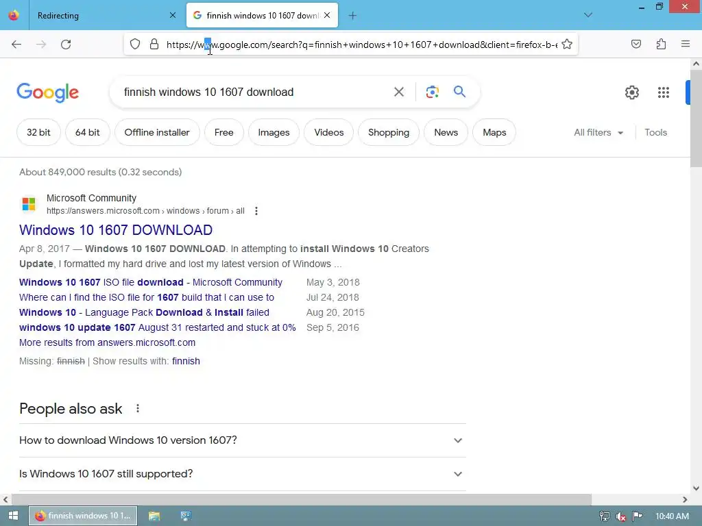Bookmark this page with the star icon

[x=567, y=45]
